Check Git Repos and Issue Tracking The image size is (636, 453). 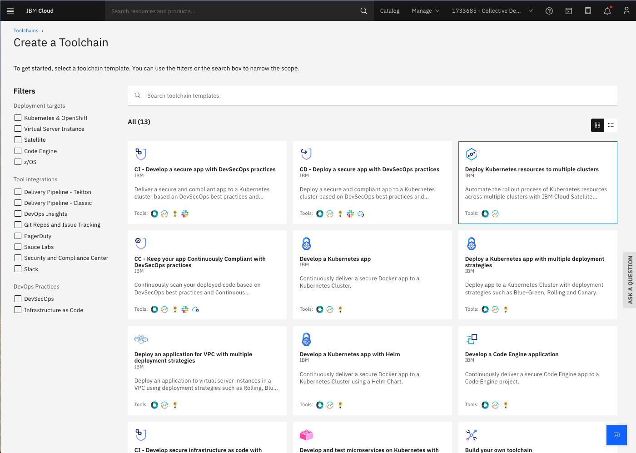pyautogui.click(x=18, y=224)
